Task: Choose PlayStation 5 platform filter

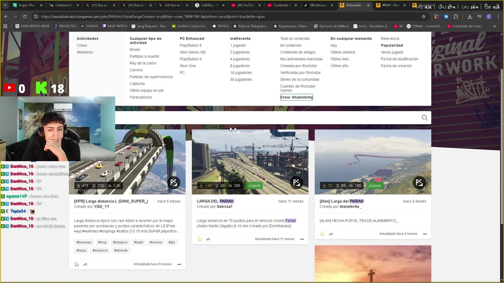Action: (x=191, y=45)
